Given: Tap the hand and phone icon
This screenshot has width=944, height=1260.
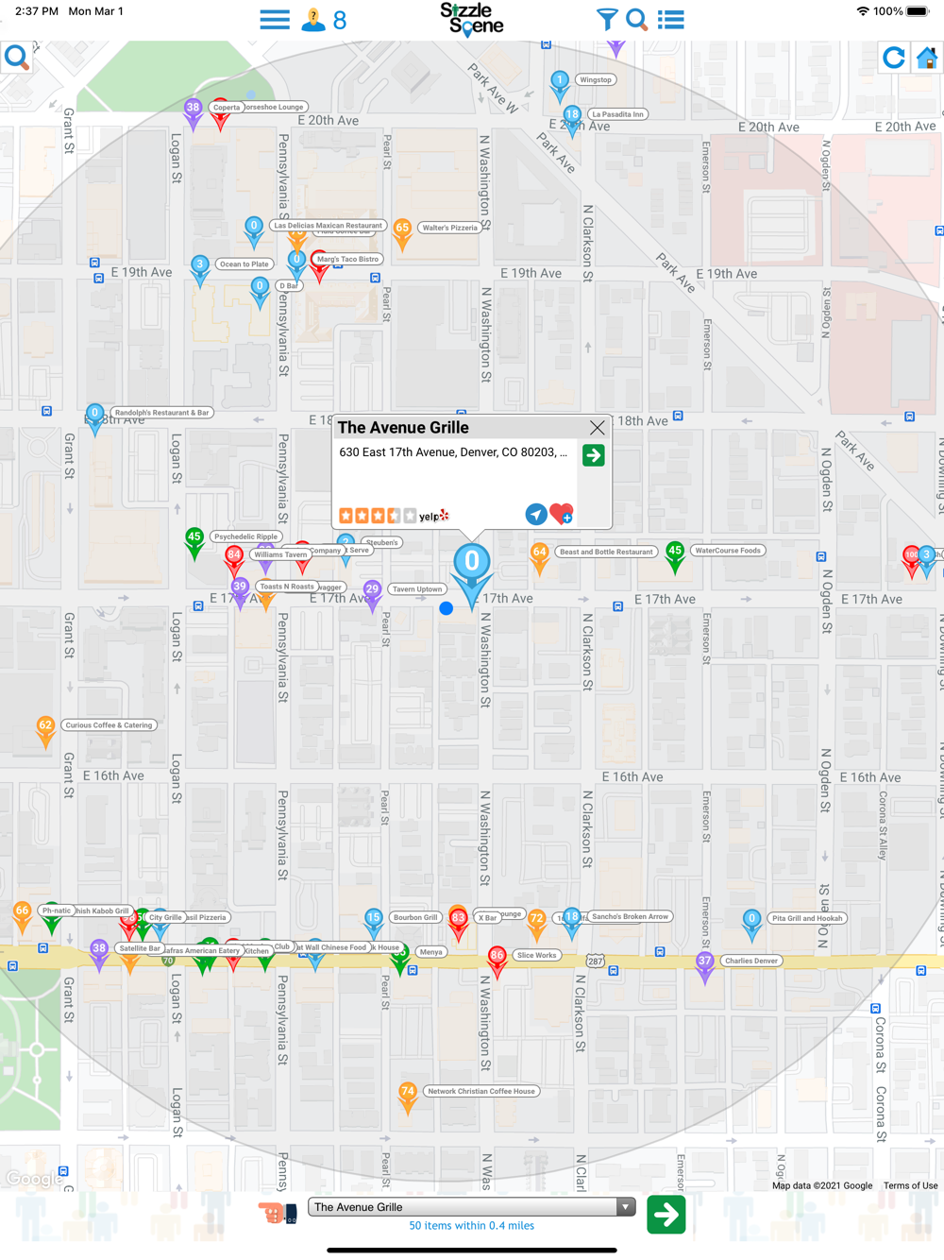Looking at the screenshot, I should [x=278, y=1212].
